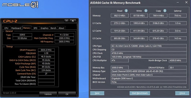The image size is (191, 98).
Task: Click Memory Read result 88213 MB/s
Action: [120, 16]
